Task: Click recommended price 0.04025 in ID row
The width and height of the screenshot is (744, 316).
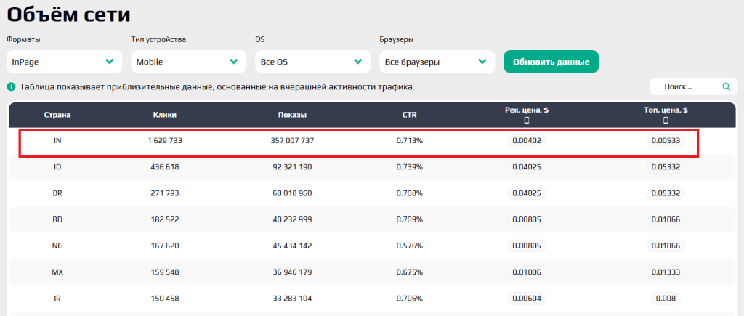Action: (527, 167)
